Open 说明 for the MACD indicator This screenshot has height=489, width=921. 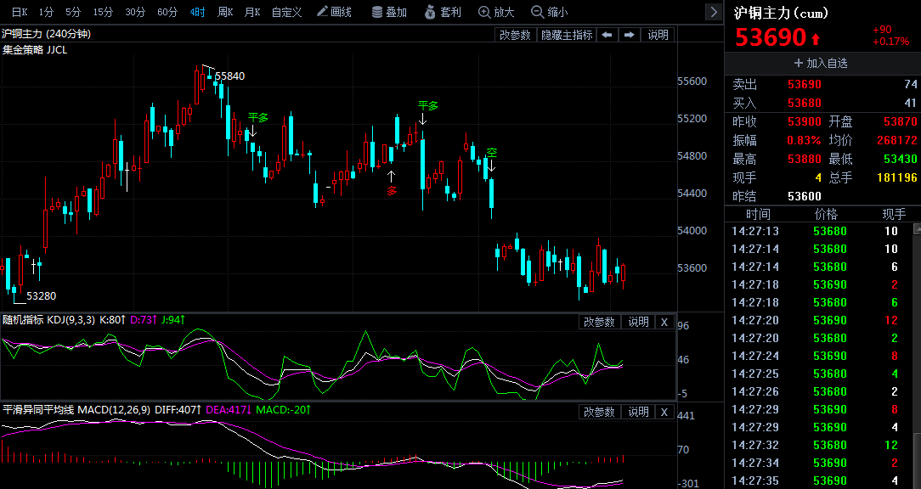638,412
